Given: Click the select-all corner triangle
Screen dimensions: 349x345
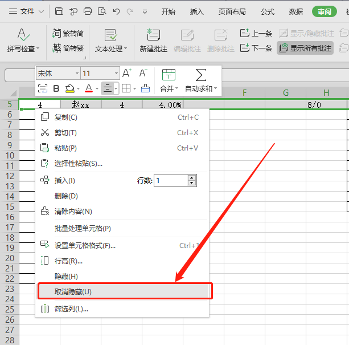Looking at the screenshot, I should (x=13, y=93).
